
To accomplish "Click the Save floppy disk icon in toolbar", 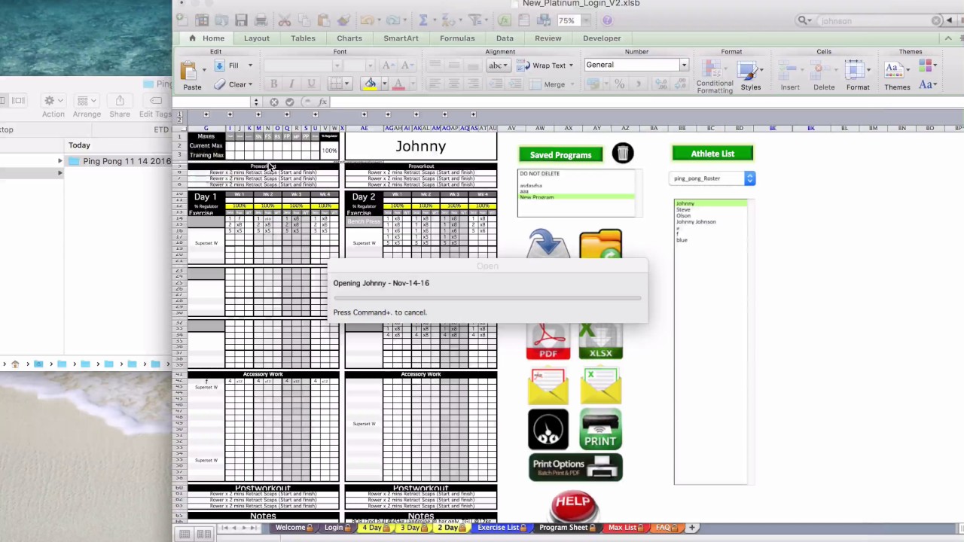I will tap(241, 20).
